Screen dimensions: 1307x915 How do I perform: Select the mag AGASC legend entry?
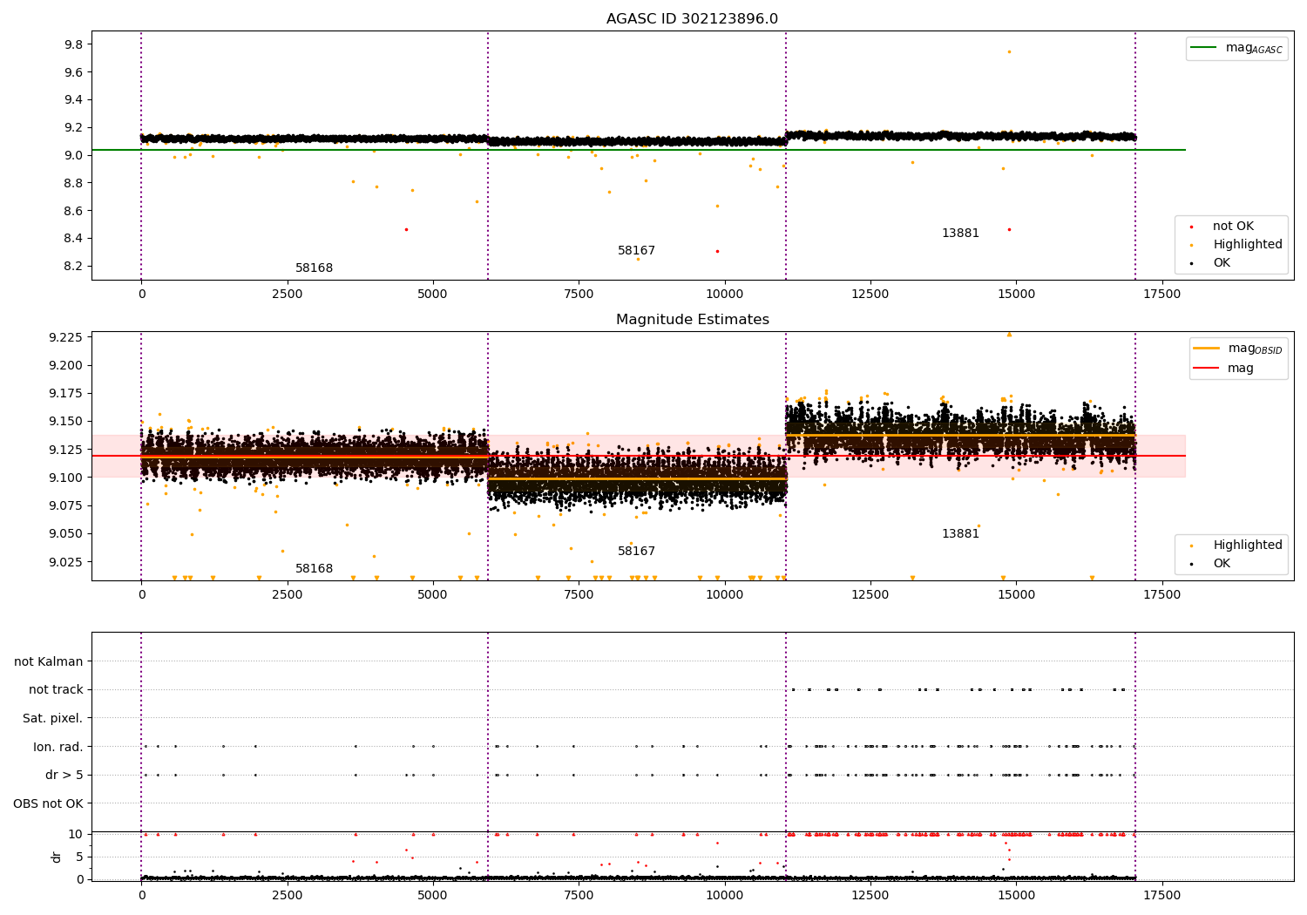click(1254, 48)
